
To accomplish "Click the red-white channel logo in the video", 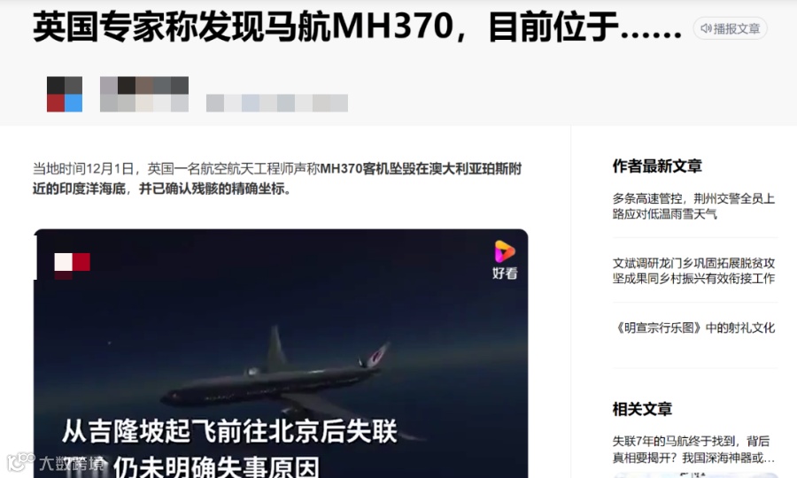I will tap(73, 266).
